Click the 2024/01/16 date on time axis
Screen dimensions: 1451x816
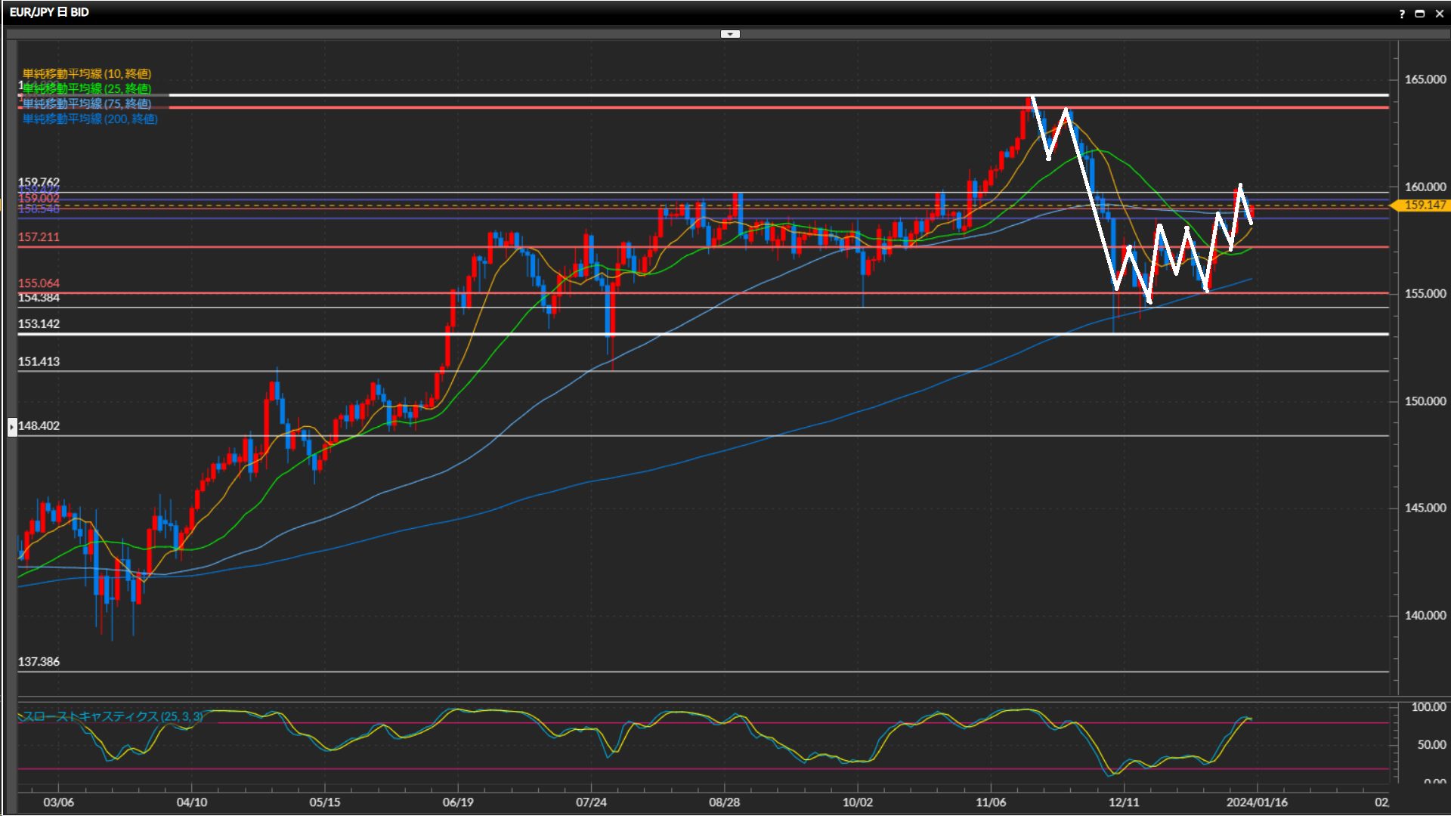tap(1257, 802)
